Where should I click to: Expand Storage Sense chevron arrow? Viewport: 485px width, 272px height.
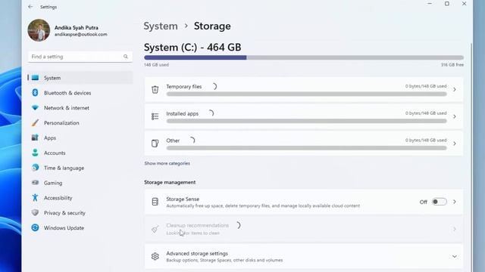(455, 202)
